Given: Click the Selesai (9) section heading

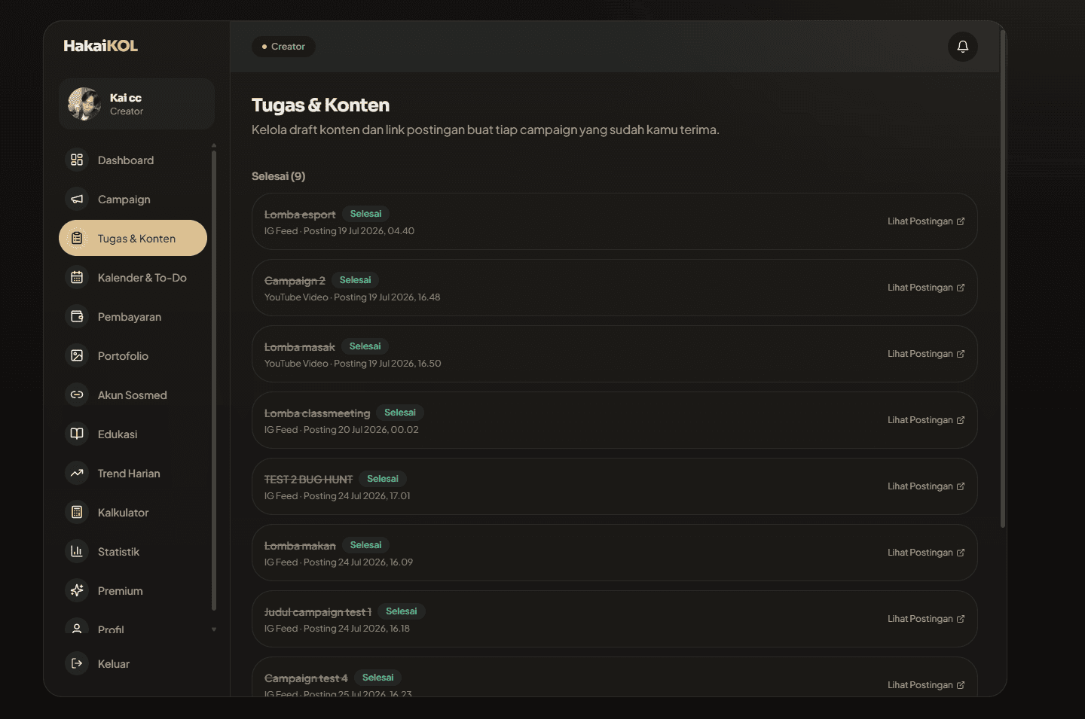Looking at the screenshot, I should coord(278,176).
